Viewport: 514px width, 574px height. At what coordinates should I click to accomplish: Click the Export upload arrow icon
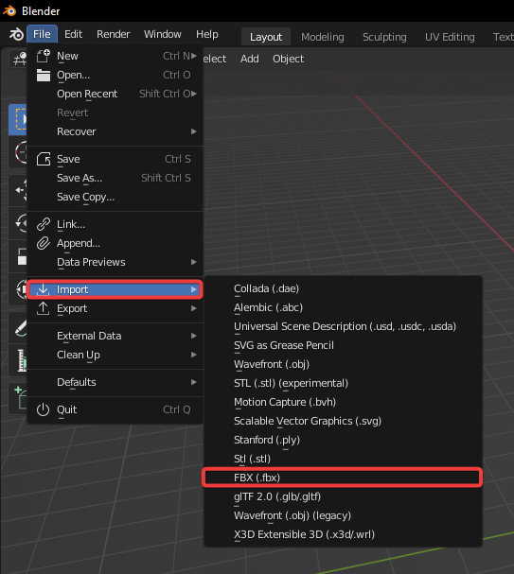[44, 308]
